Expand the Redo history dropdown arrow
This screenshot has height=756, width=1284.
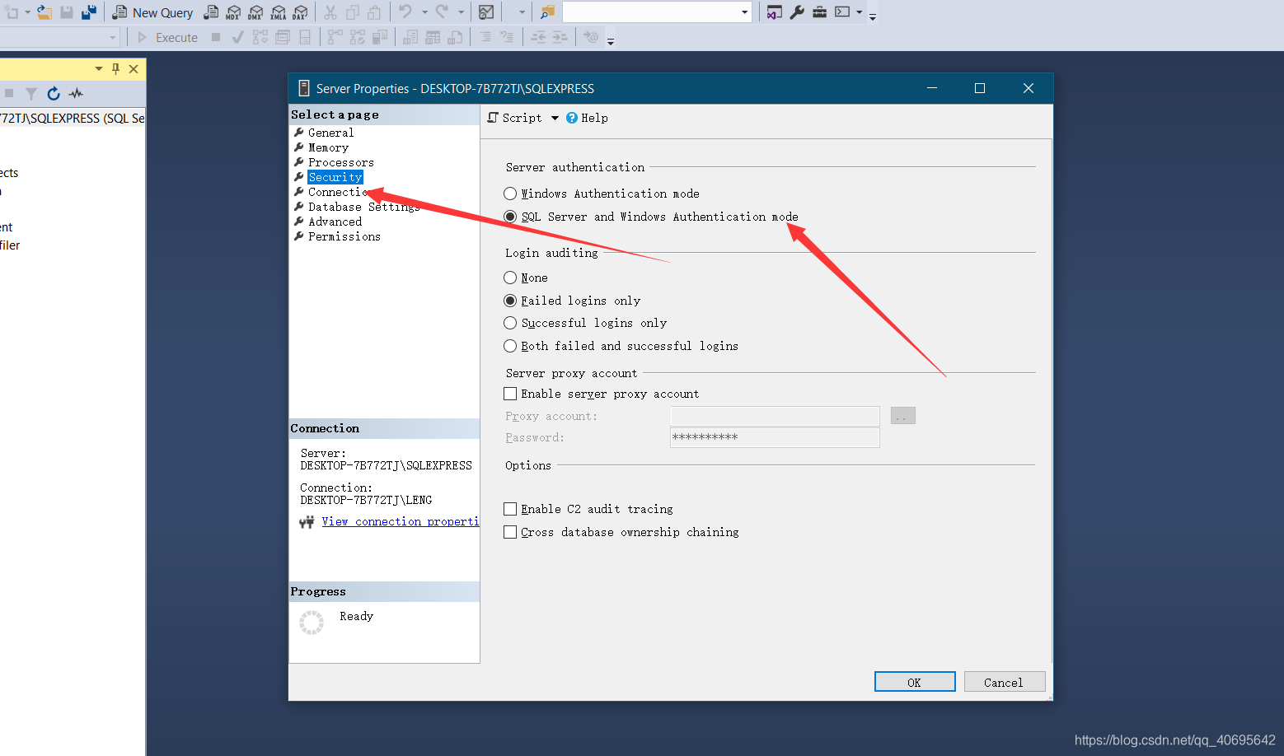[461, 12]
